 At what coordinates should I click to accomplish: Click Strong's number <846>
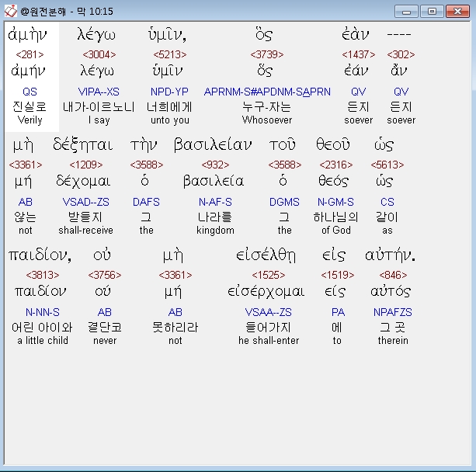tap(393, 275)
